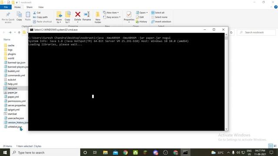Screen dimensions: 278x156
Task: Choose Copy path in Clipboard group
Action: 40,17
